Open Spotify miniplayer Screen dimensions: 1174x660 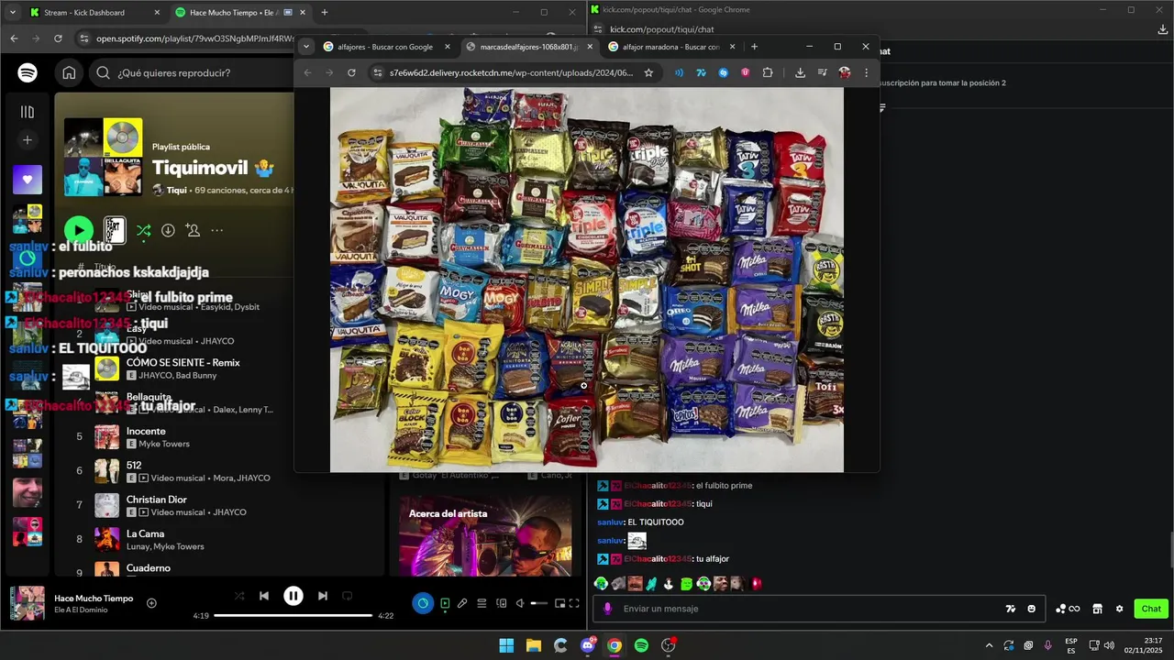point(559,603)
